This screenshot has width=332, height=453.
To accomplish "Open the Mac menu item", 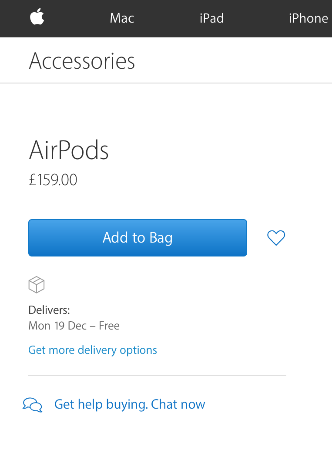I will pyautogui.click(x=122, y=19).
